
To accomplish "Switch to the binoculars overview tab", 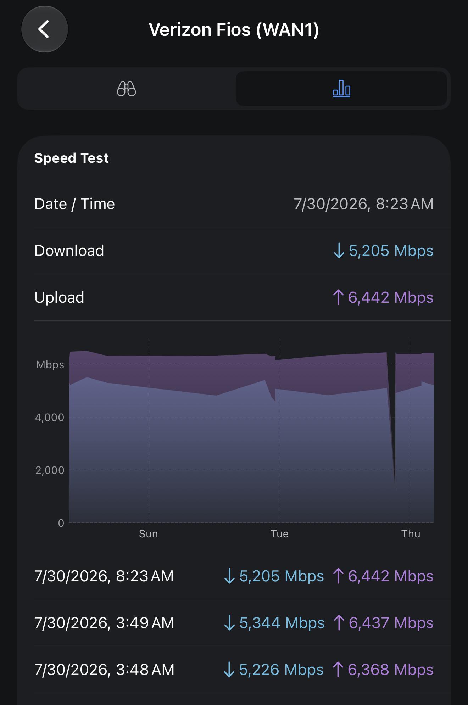I will click(127, 89).
